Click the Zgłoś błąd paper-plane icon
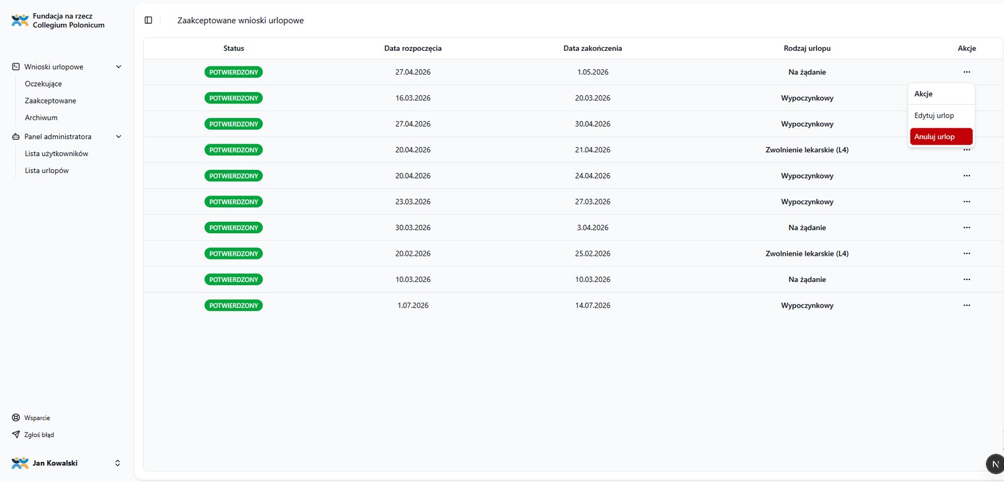This screenshot has height=482, width=1004. click(16, 434)
